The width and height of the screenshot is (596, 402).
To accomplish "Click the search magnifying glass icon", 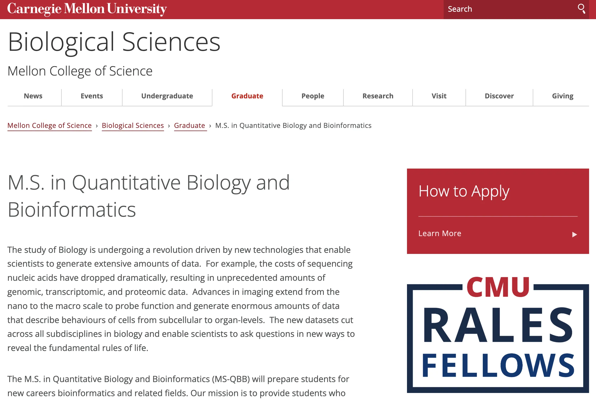I will (x=581, y=9).
